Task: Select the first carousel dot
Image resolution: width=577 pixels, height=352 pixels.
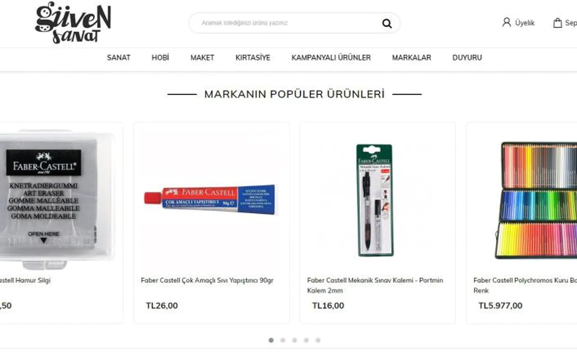Action: click(x=271, y=340)
